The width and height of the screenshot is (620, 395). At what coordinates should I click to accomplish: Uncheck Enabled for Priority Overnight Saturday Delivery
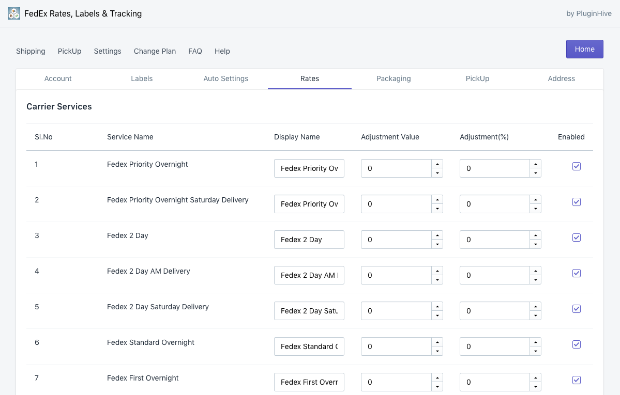click(577, 202)
